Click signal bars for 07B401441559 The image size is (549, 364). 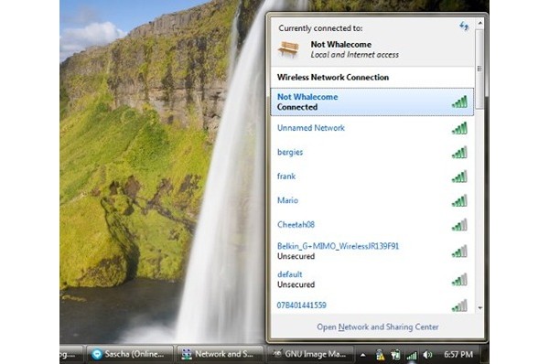[x=459, y=305]
